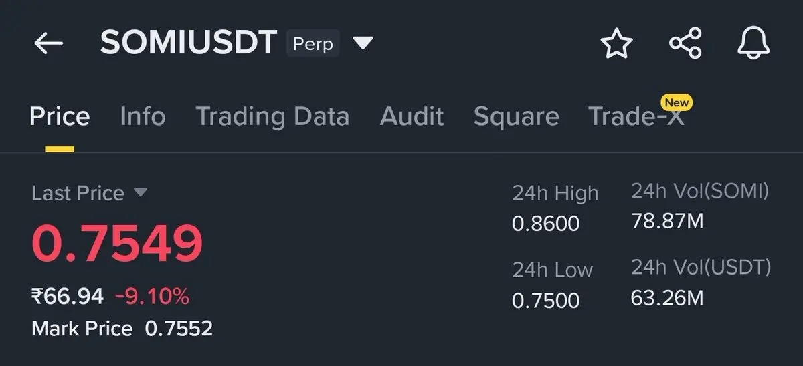
Task: Tap the Mark Price 0.7552 value
Action: click(x=179, y=329)
